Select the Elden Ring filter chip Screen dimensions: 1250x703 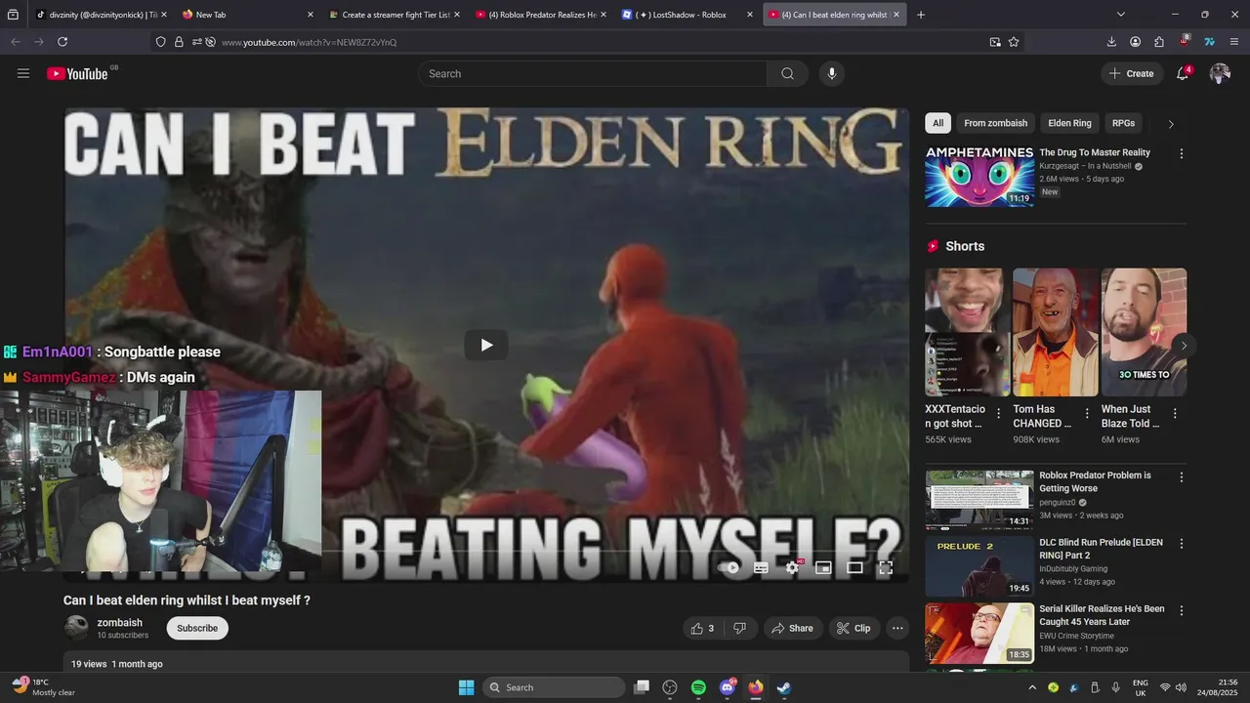tap(1069, 123)
